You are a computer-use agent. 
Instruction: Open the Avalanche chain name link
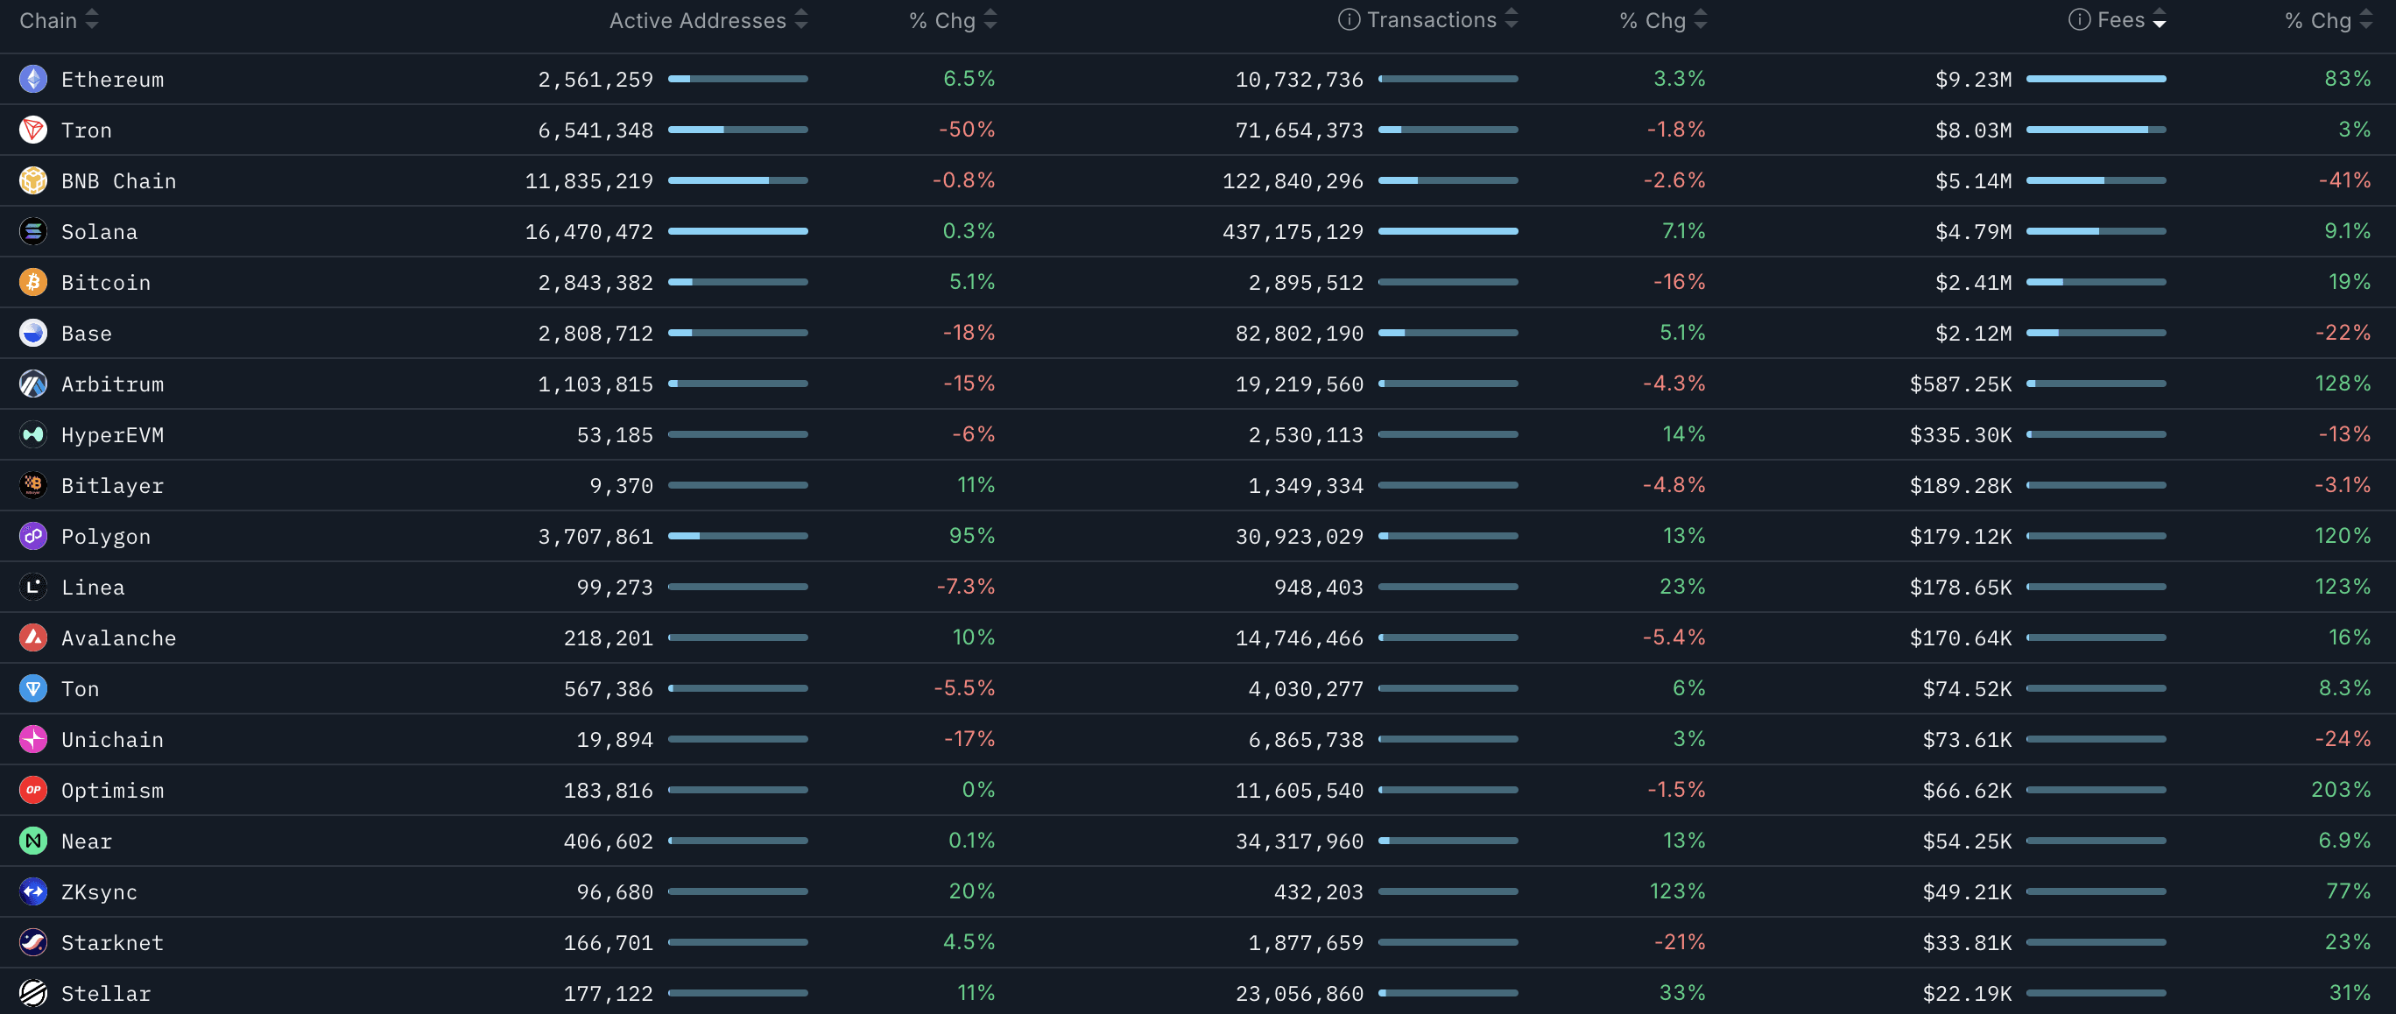[x=118, y=638]
